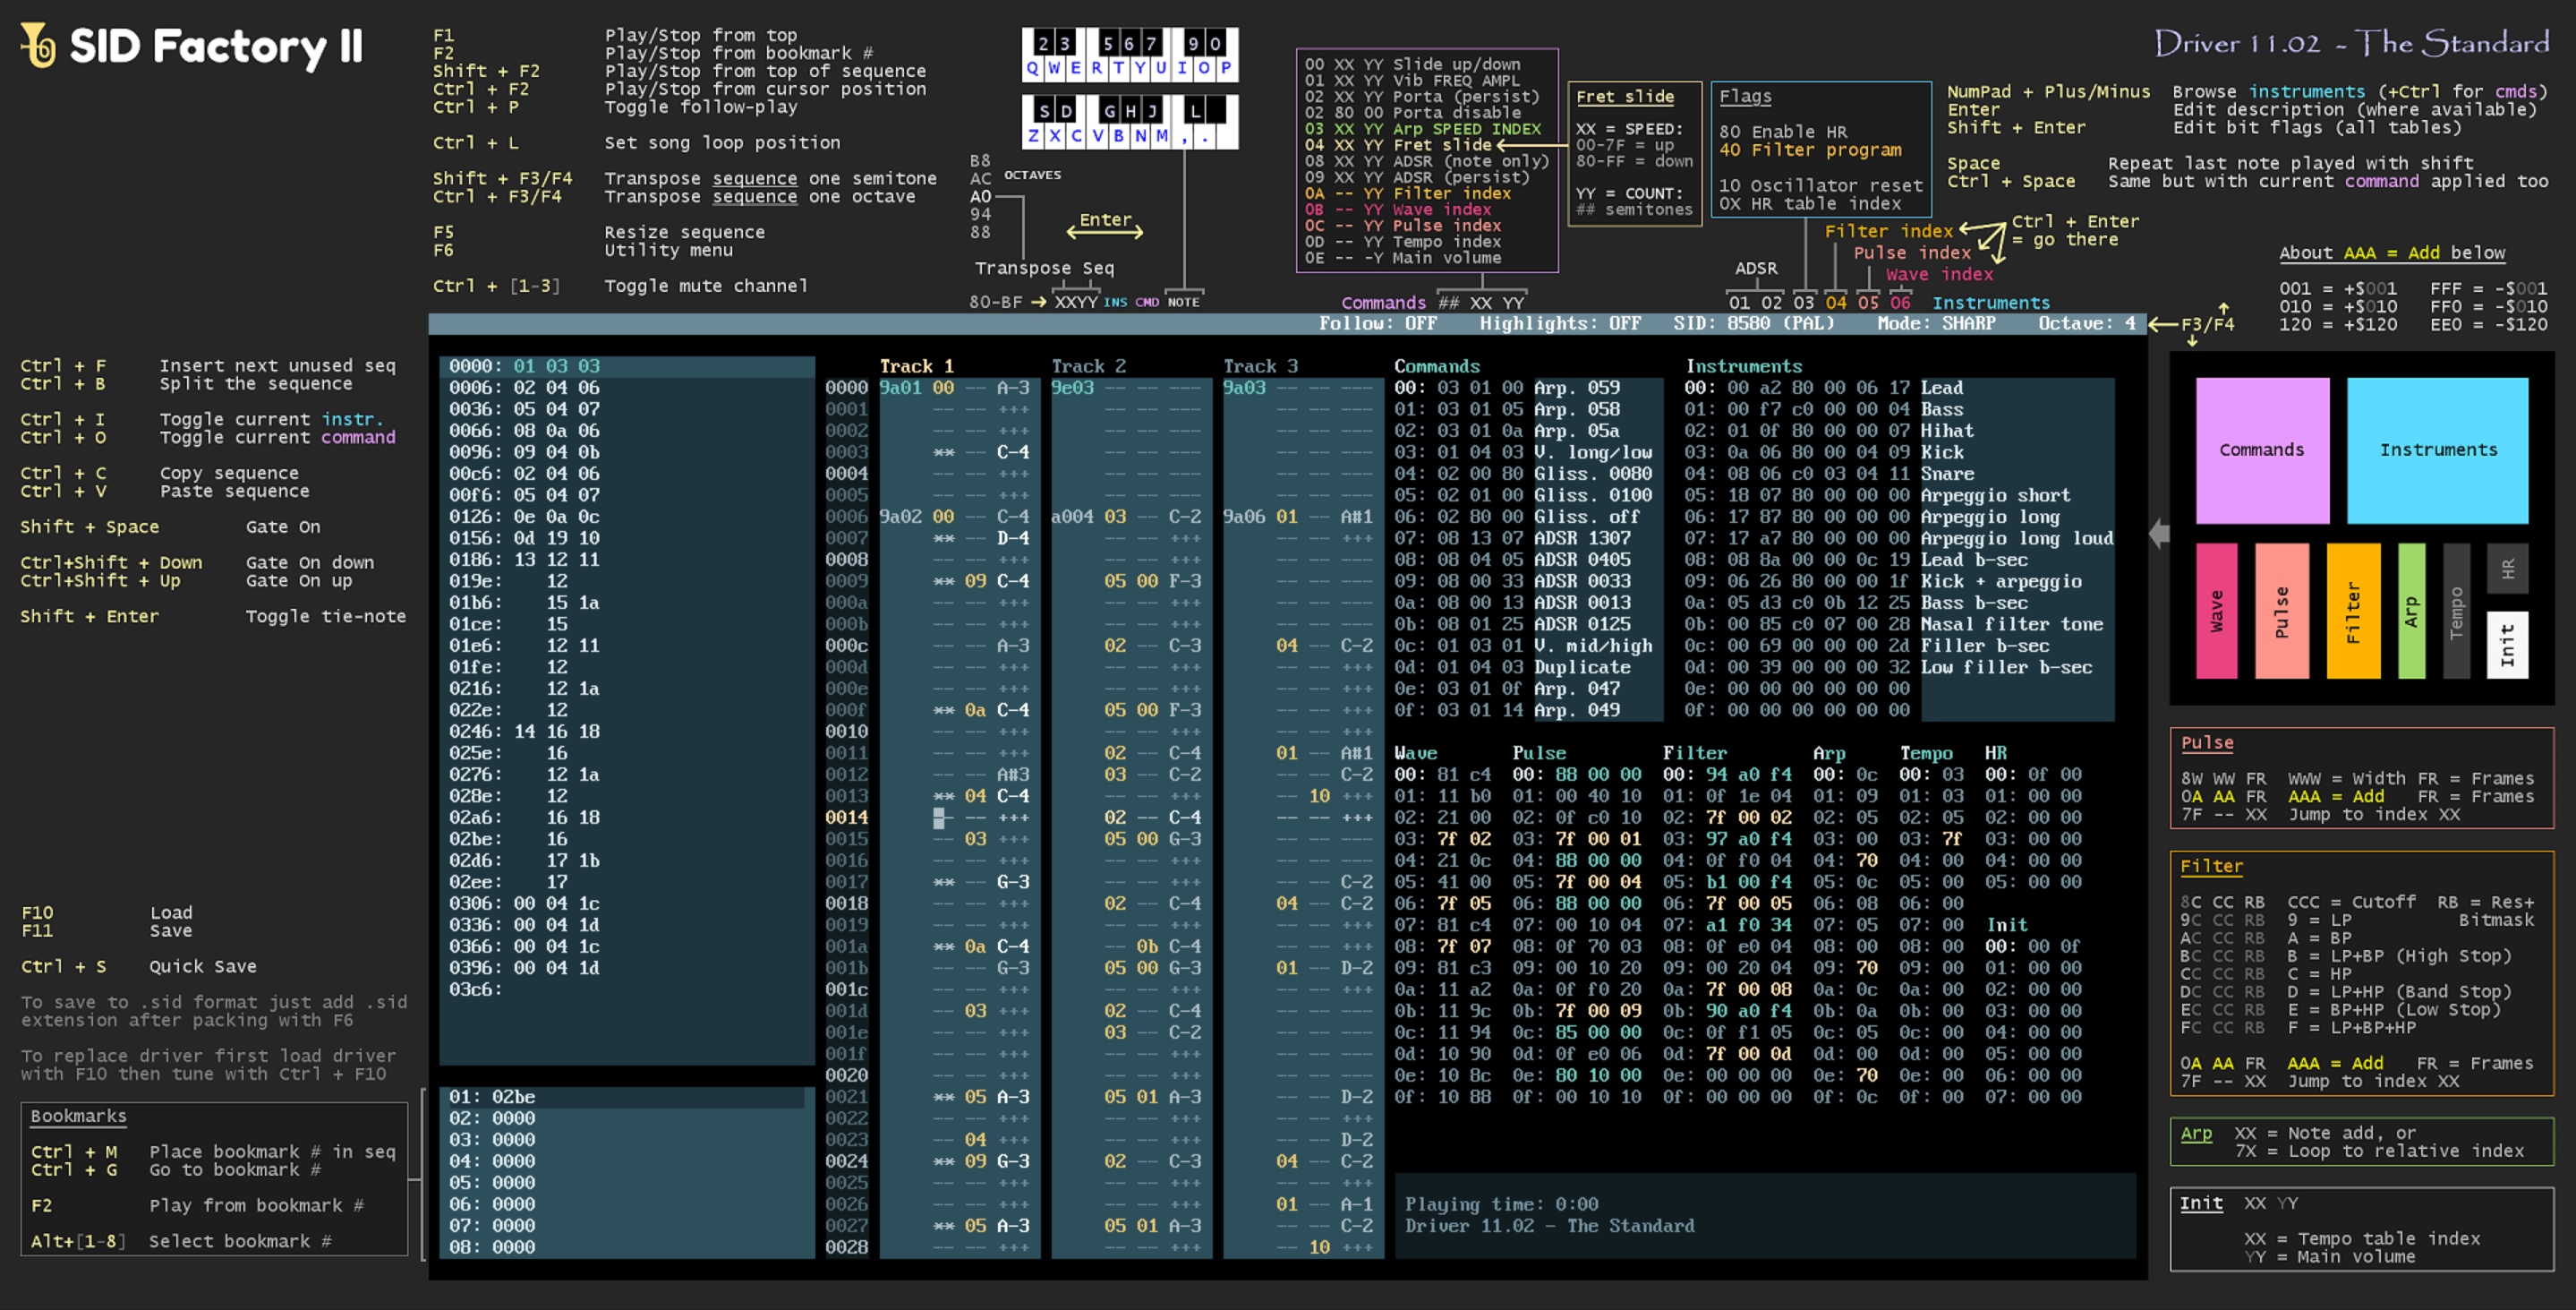Select command 00 Arp. 059
This screenshot has width=2576, height=1310.
(1528, 389)
